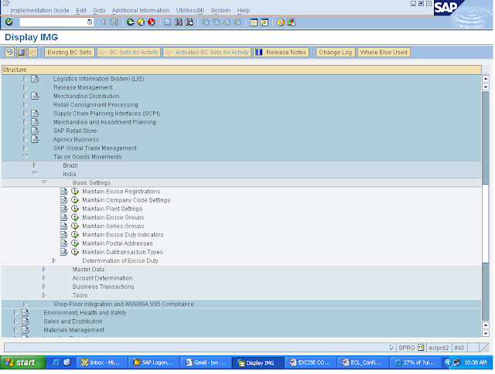Click the third icon in IMG application toolbar
This screenshot has width=495, height=374.
[32, 53]
